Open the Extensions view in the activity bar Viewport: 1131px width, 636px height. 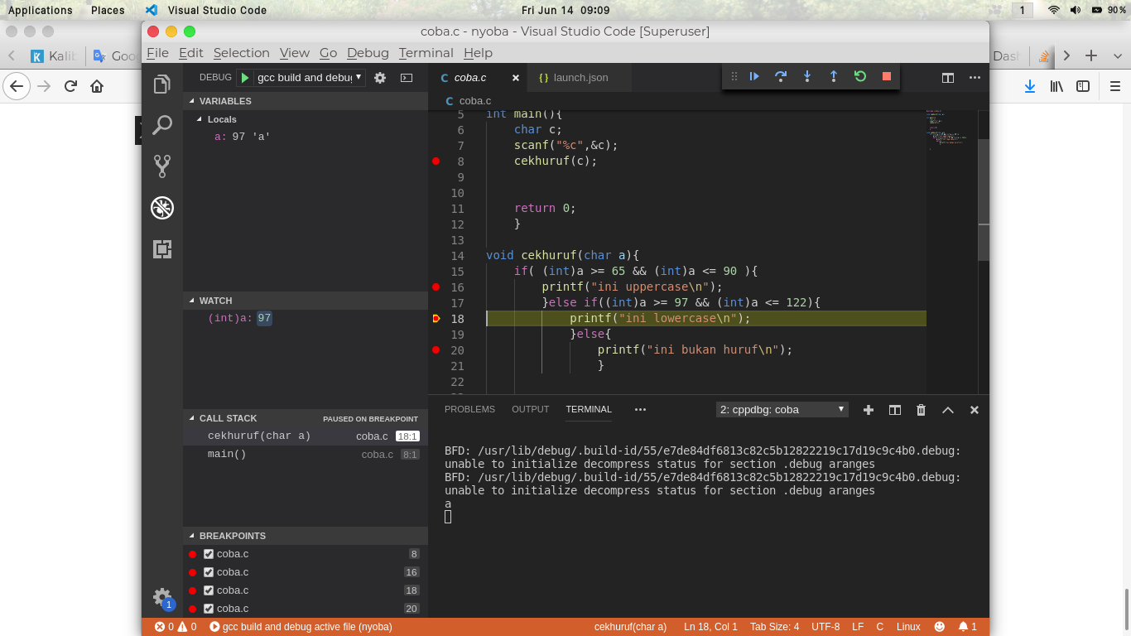(x=161, y=248)
